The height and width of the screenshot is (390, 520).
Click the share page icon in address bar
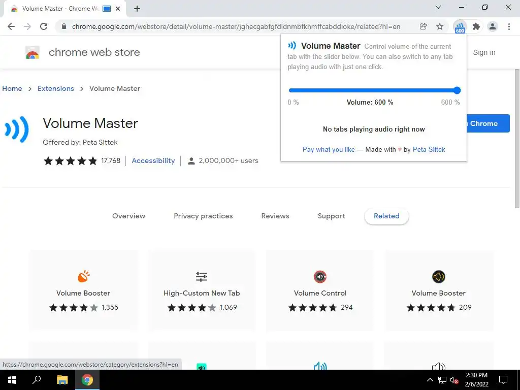click(x=423, y=26)
